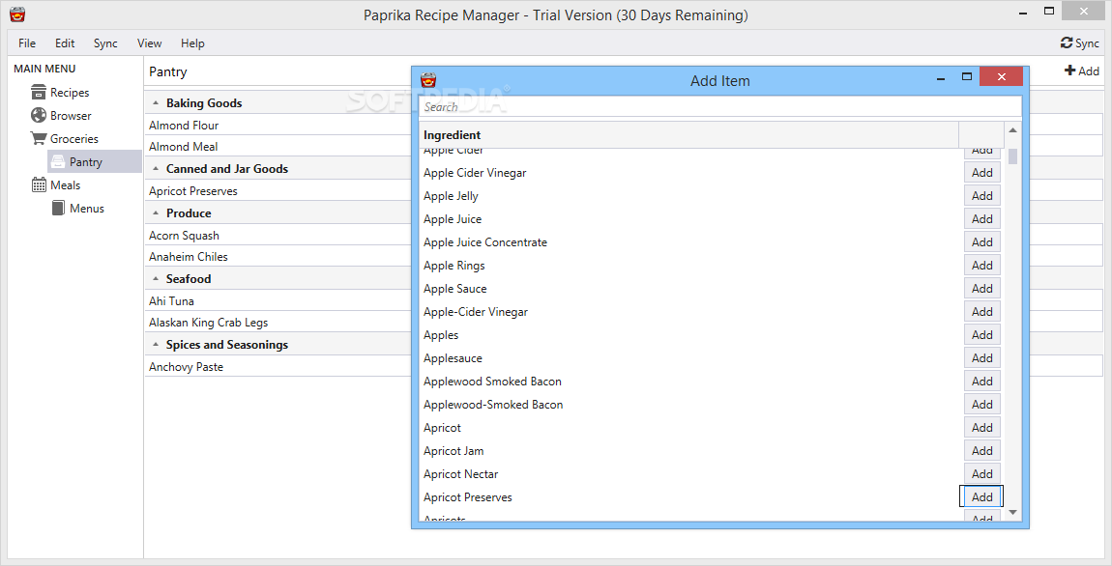Collapse the Spices and Seasonings group
The image size is (1112, 566).
[x=156, y=344]
